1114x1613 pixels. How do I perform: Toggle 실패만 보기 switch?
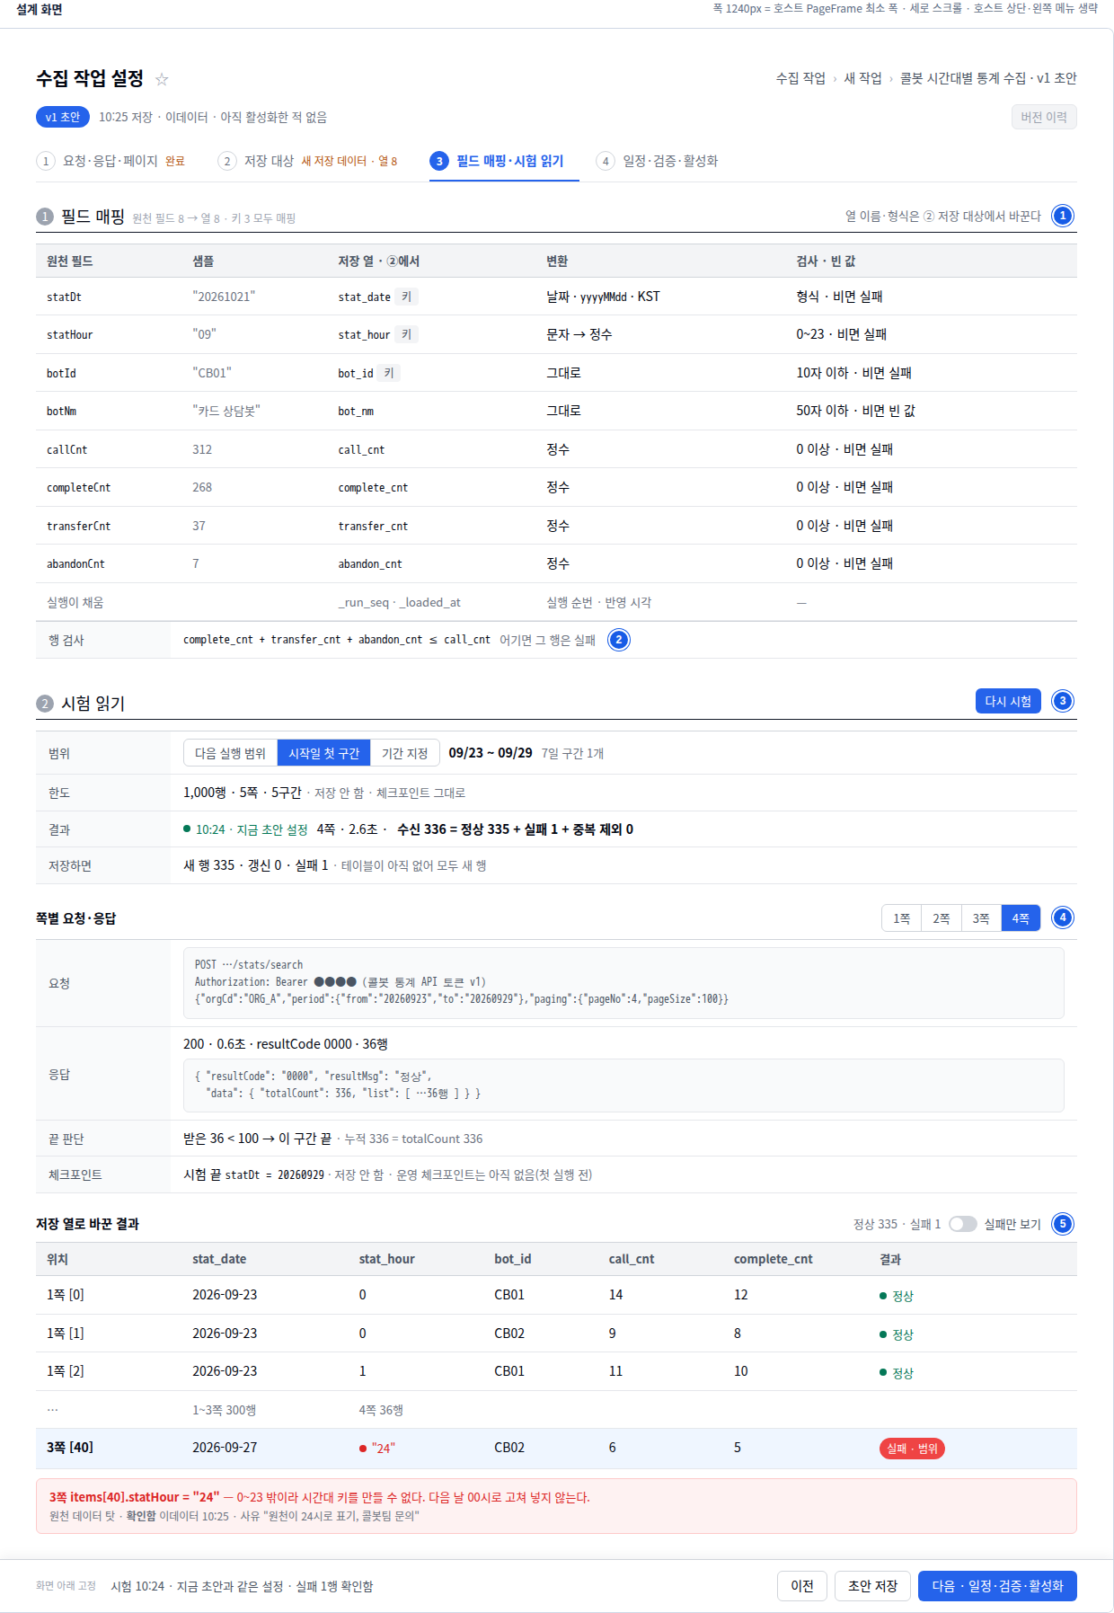click(x=963, y=1224)
